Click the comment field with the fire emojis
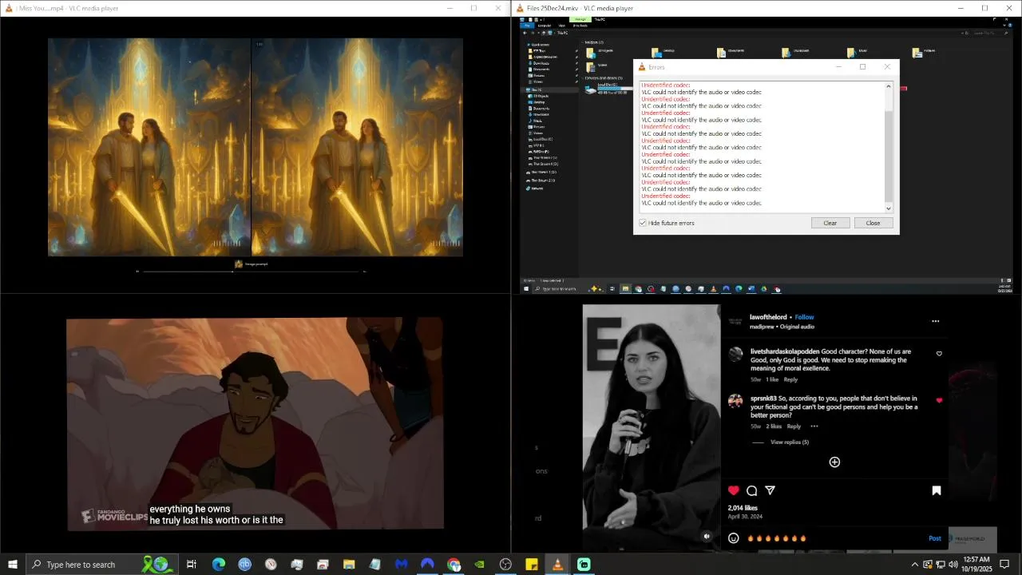Screen dimensions: 1022x575 tap(834, 538)
